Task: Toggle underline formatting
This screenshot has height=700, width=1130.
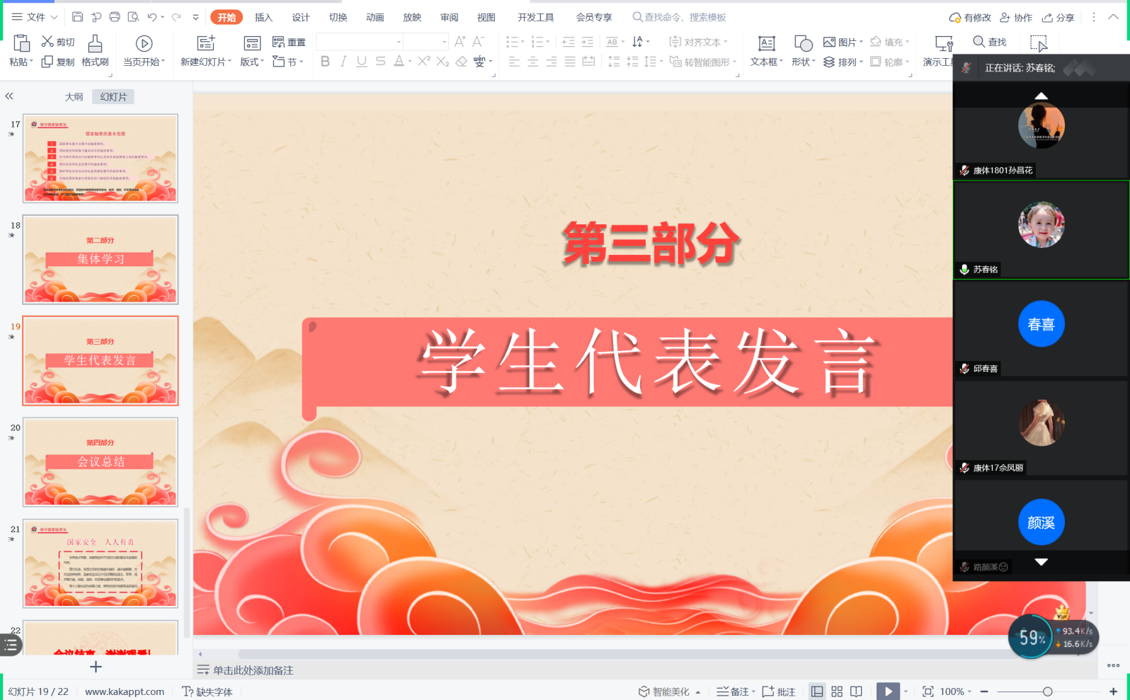Action: pos(362,62)
